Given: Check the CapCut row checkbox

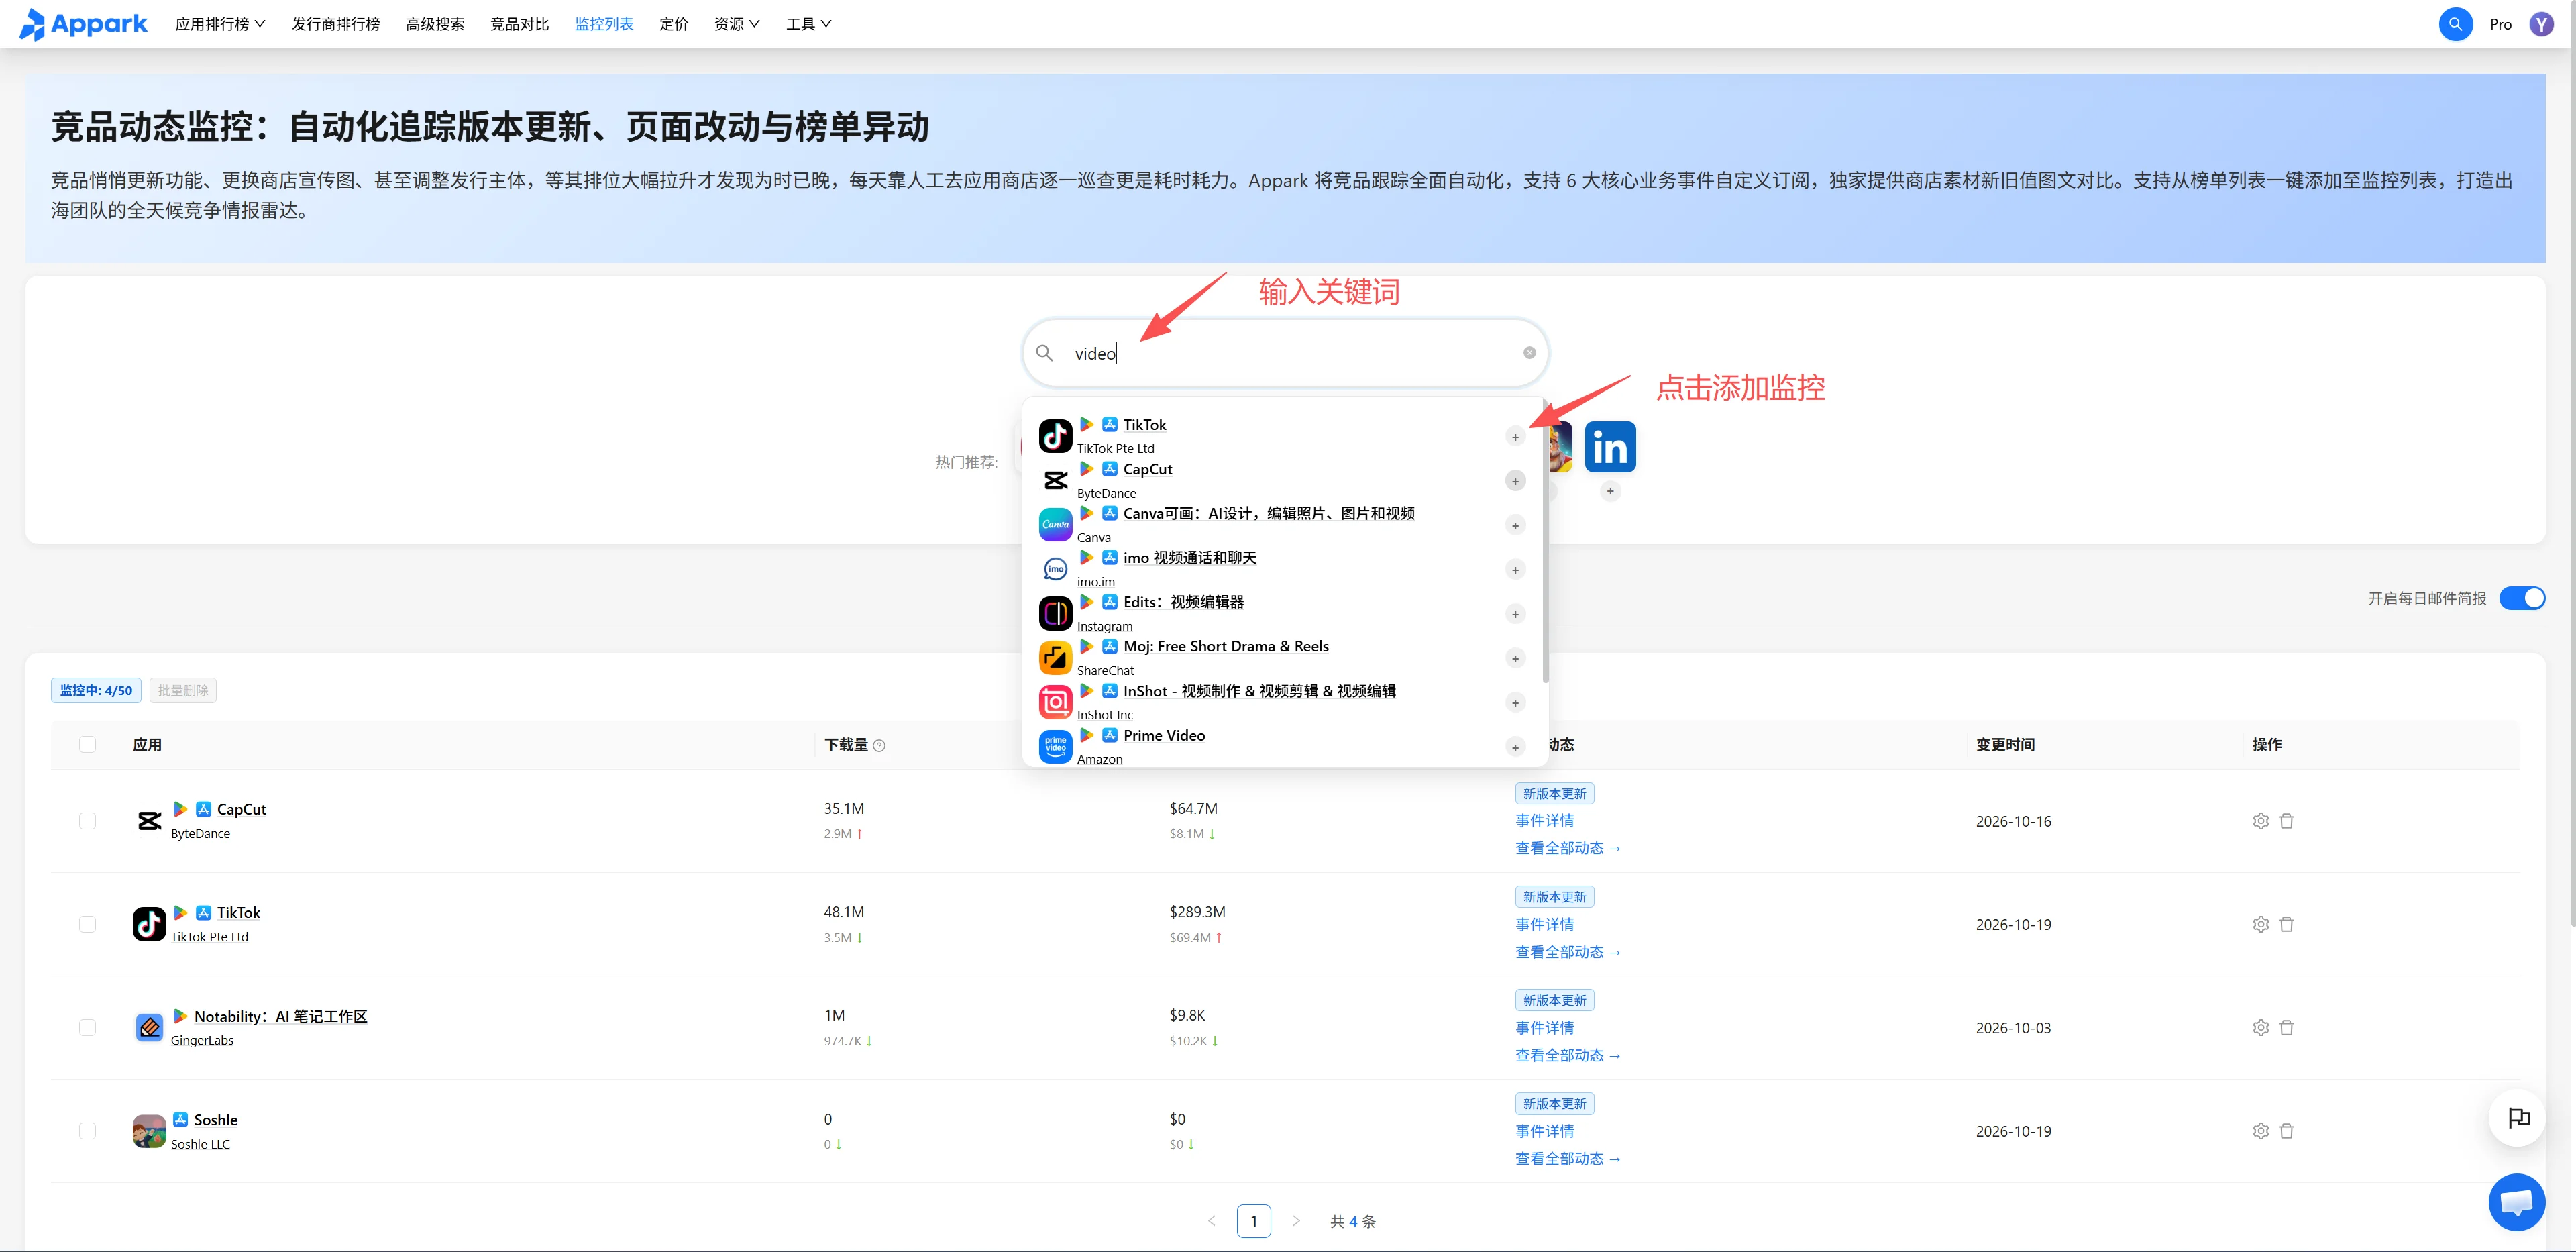Looking at the screenshot, I should (87, 821).
